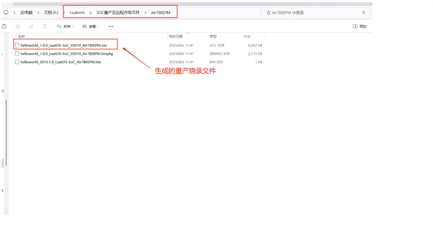Click the Share icon in the toolbar
Image resolution: width=433 pixels, height=226 pixels.
pyautogui.click(x=31, y=26)
